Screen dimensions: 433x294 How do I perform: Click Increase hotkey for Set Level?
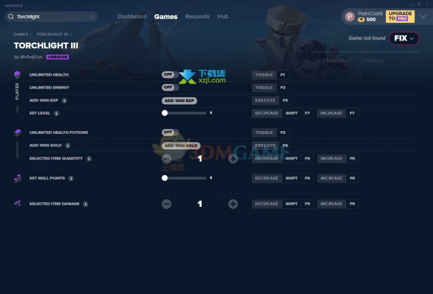(x=331, y=113)
